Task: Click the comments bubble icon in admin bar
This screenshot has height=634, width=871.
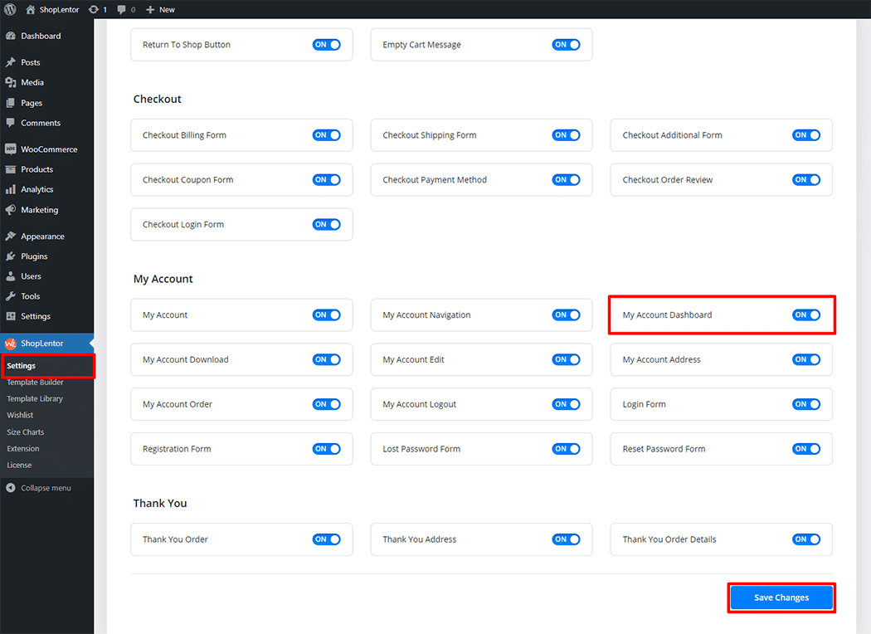Action: (x=122, y=9)
